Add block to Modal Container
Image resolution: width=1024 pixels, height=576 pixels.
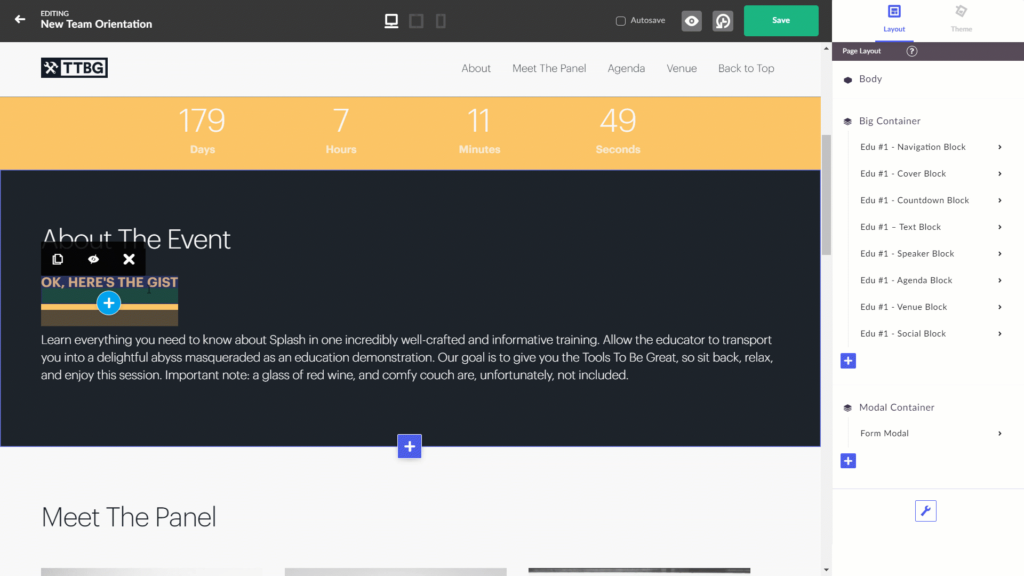(848, 461)
